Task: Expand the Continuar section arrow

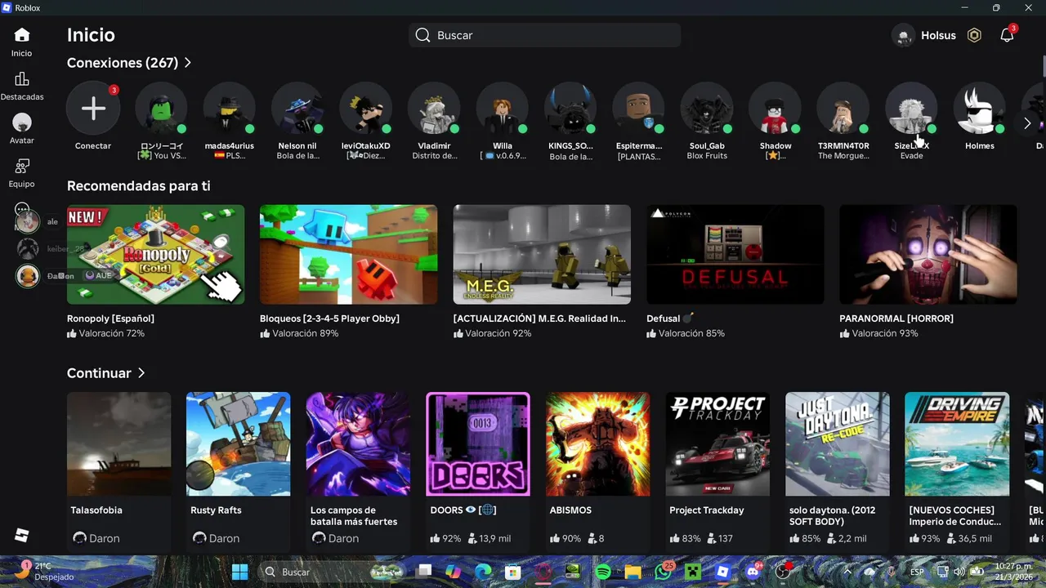Action: click(x=141, y=373)
